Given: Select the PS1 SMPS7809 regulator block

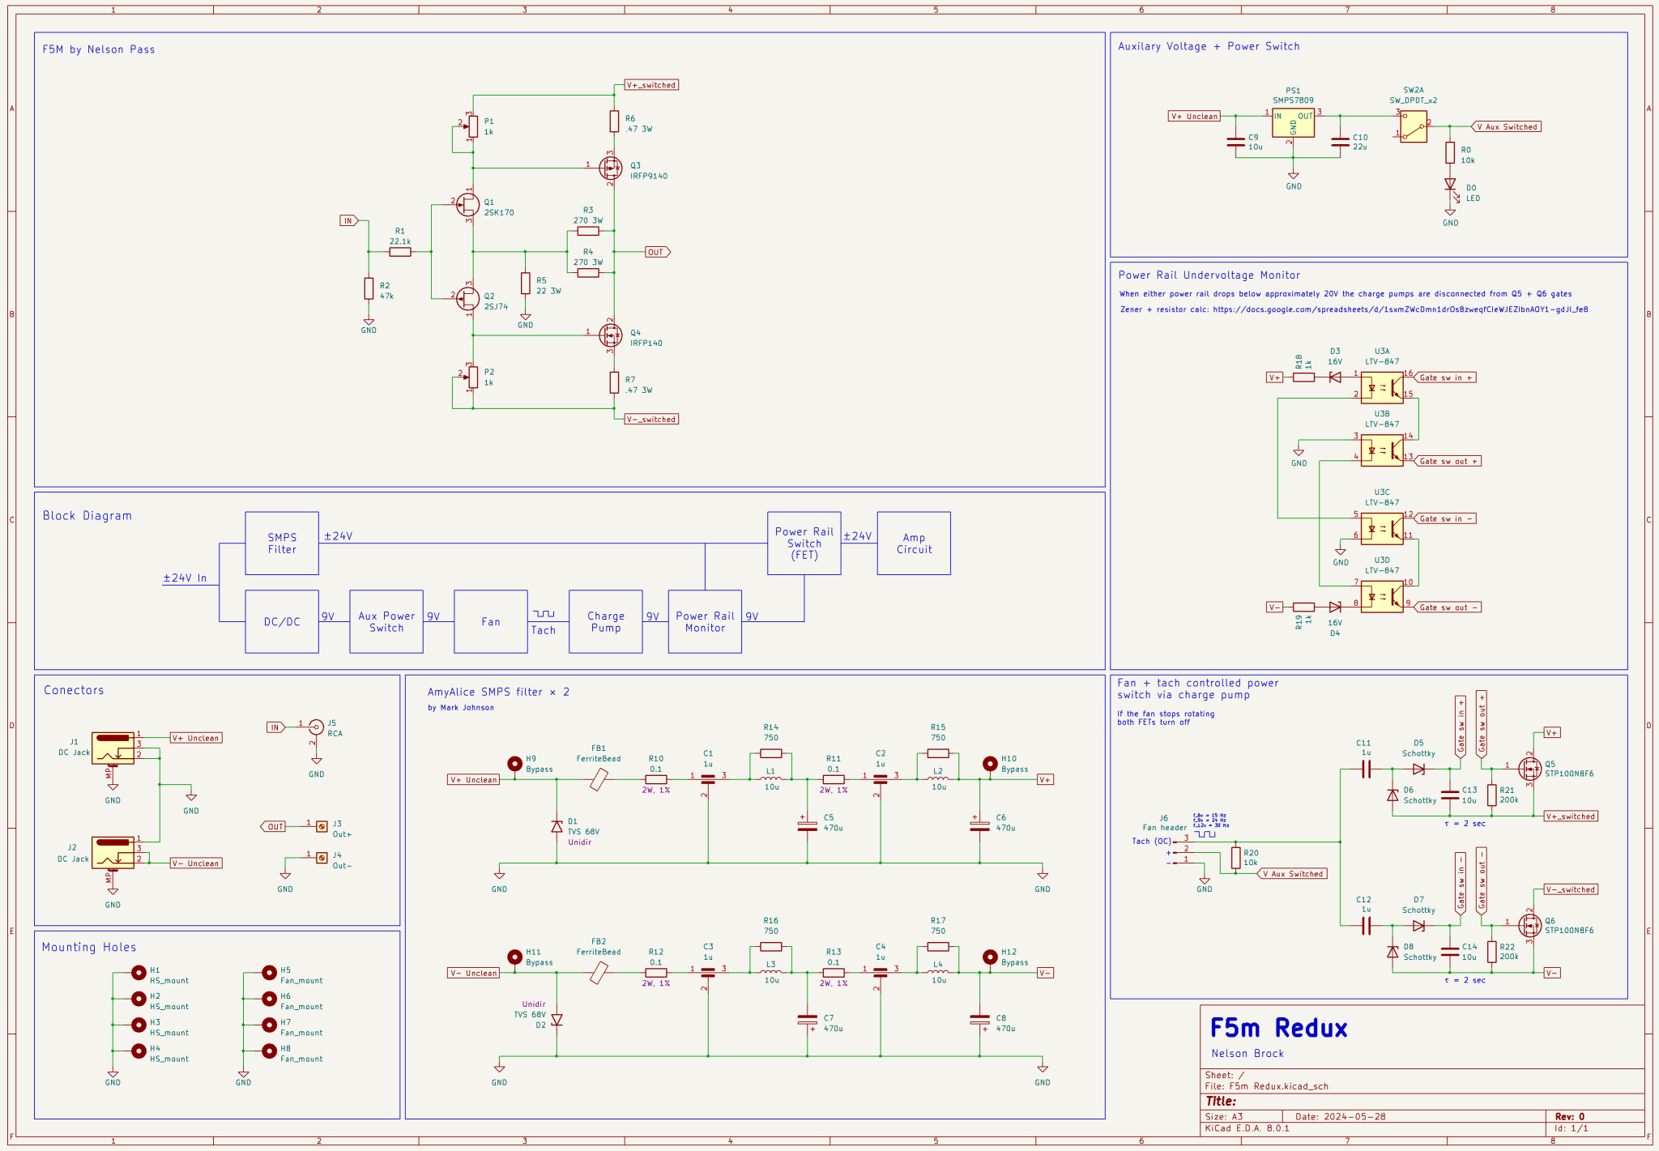Looking at the screenshot, I should [1293, 122].
